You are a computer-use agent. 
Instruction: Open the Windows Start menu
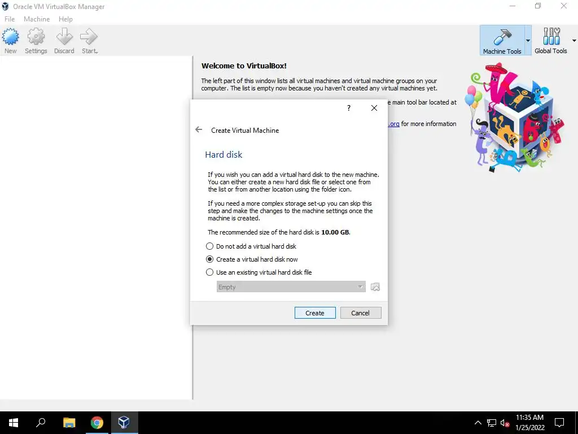coord(14,423)
